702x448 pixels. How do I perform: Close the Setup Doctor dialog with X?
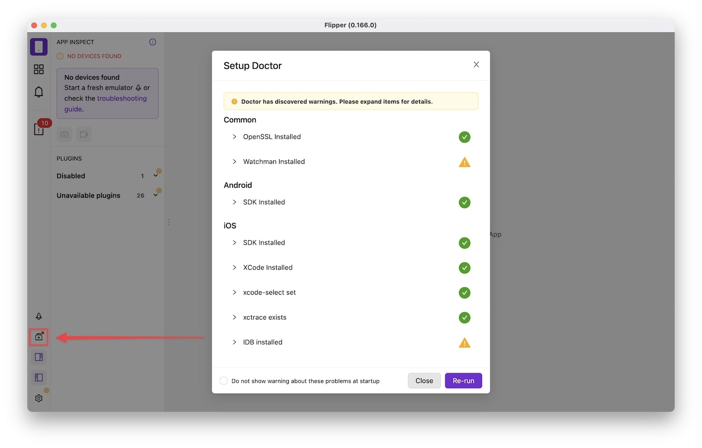[x=476, y=64]
